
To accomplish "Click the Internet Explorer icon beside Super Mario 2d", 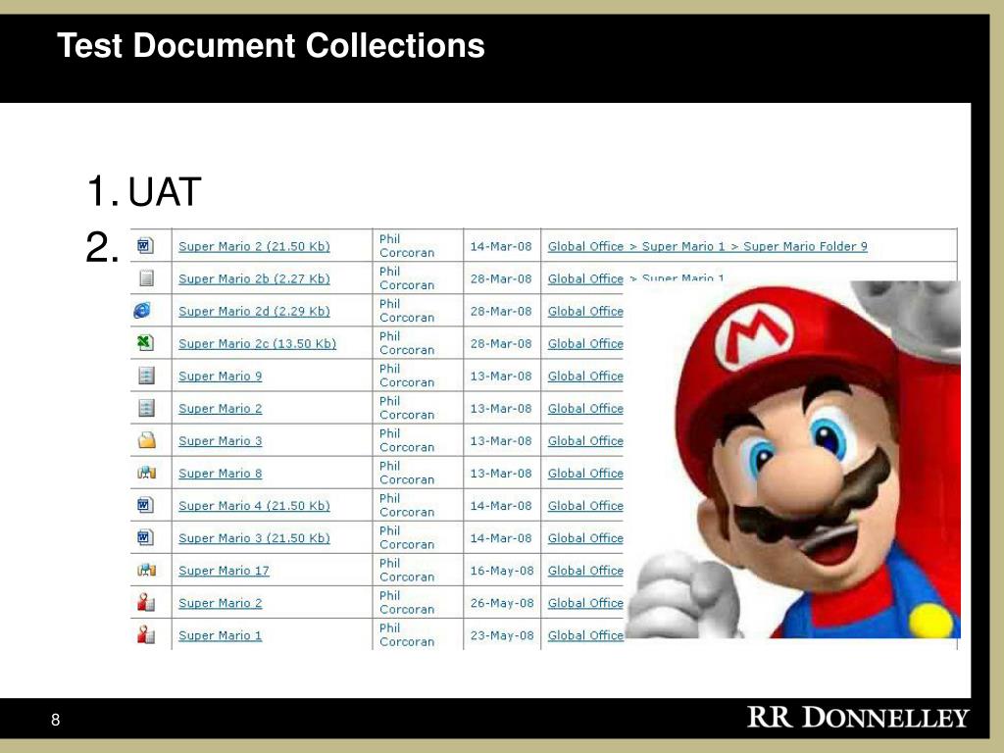I will (x=142, y=311).
